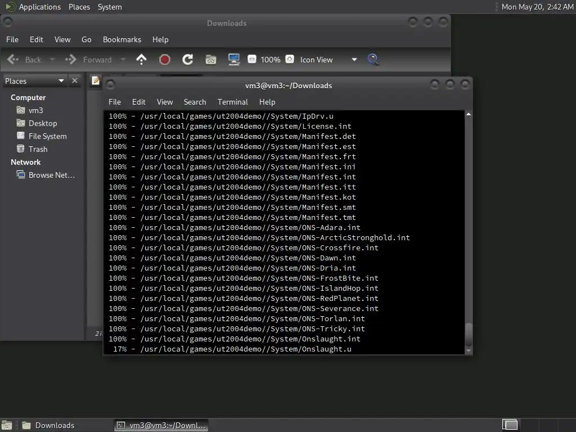The height and width of the screenshot is (432, 576).
Task: Open the System panel menu
Action: [x=110, y=7]
